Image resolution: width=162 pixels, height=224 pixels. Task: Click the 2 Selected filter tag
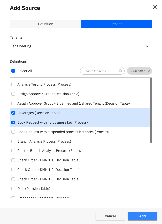tap(138, 71)
